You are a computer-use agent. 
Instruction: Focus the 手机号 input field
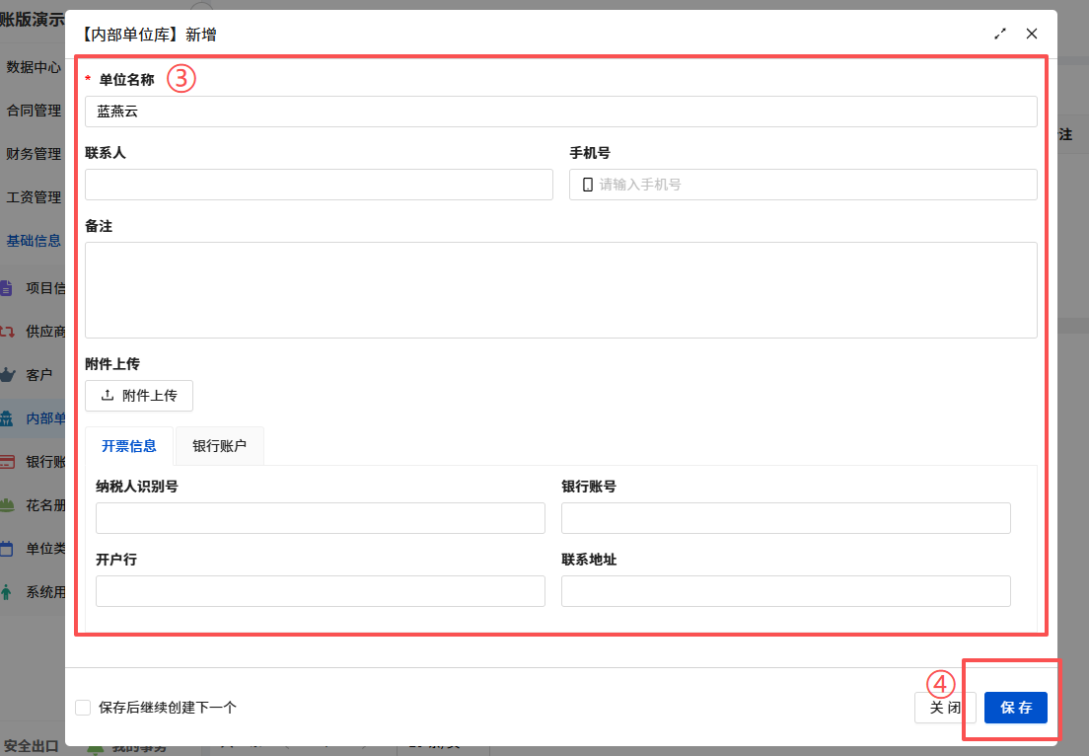(803, 185)
